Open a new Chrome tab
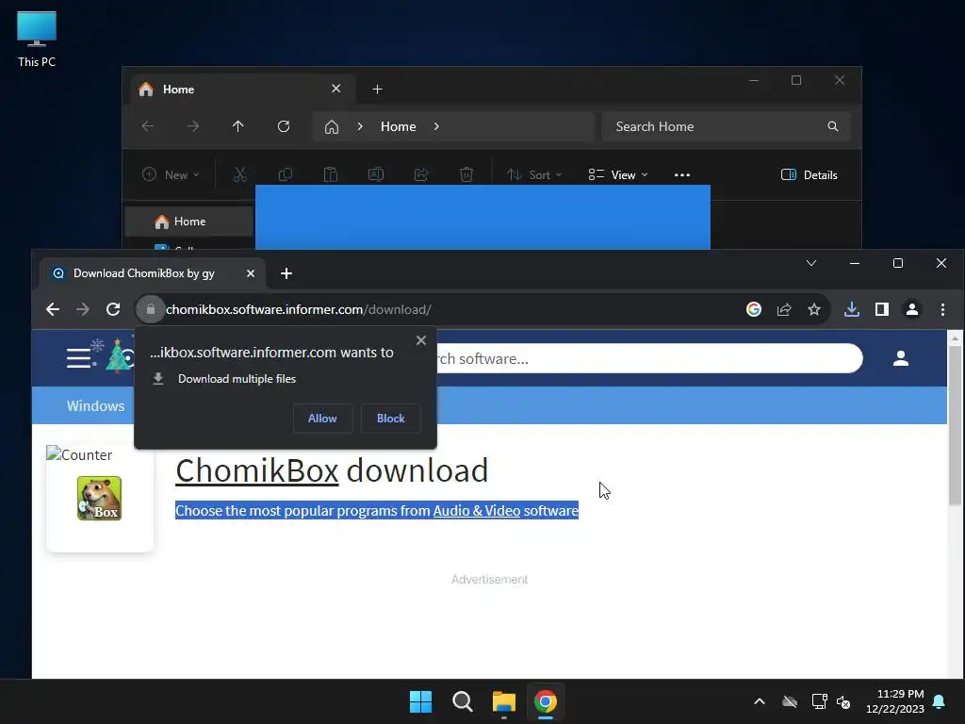Image resolution: width=965 pixels, height=724 pixels. (286, 273)
